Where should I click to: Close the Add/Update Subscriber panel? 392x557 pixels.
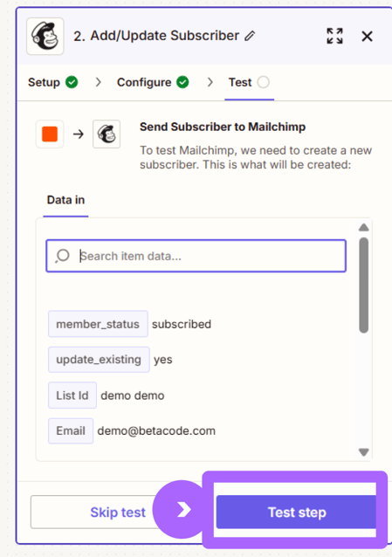[368, 37]
